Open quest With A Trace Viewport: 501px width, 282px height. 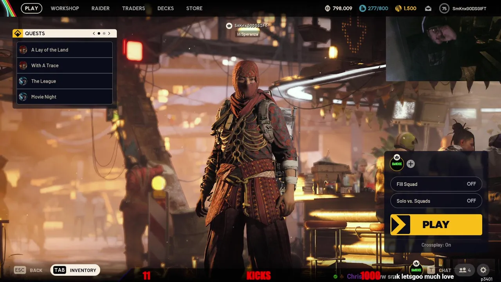(x=65, y=65)
